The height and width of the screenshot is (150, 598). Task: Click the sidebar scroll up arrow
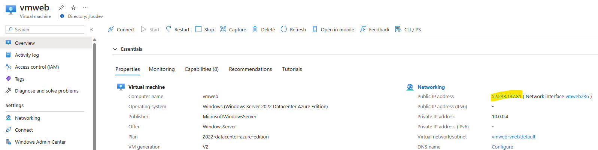[94, 40]
